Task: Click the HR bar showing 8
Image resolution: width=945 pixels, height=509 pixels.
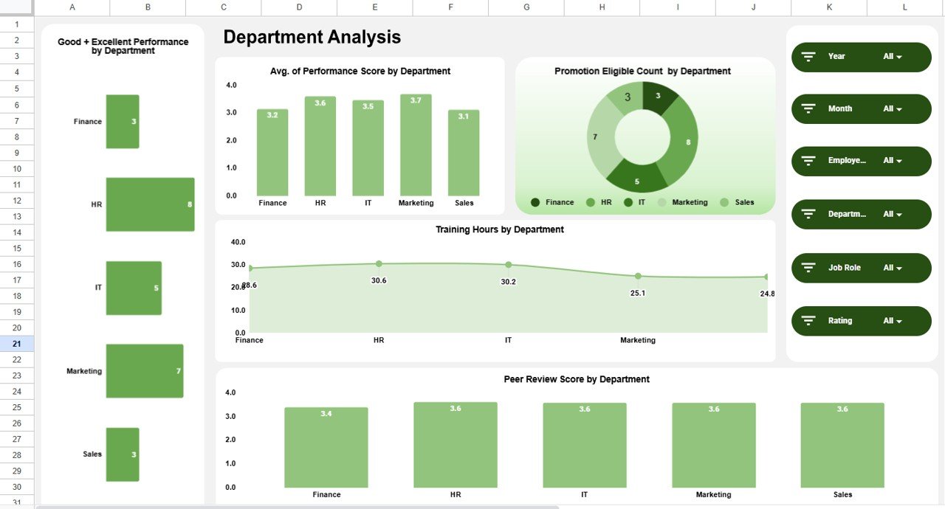Action: tap(150, 204)
